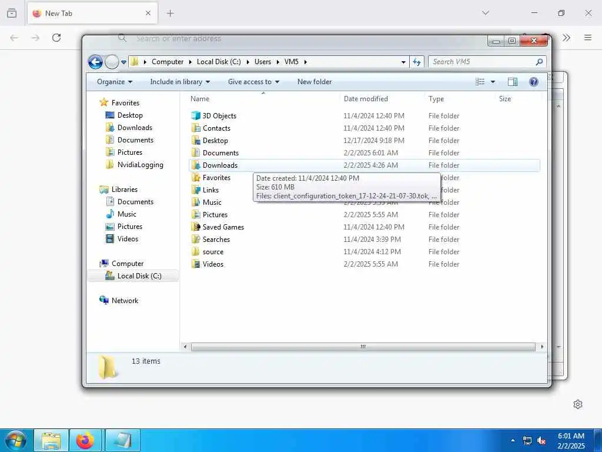
Task: Select Local Disk (C:) in sidebar
Action: 133,275
